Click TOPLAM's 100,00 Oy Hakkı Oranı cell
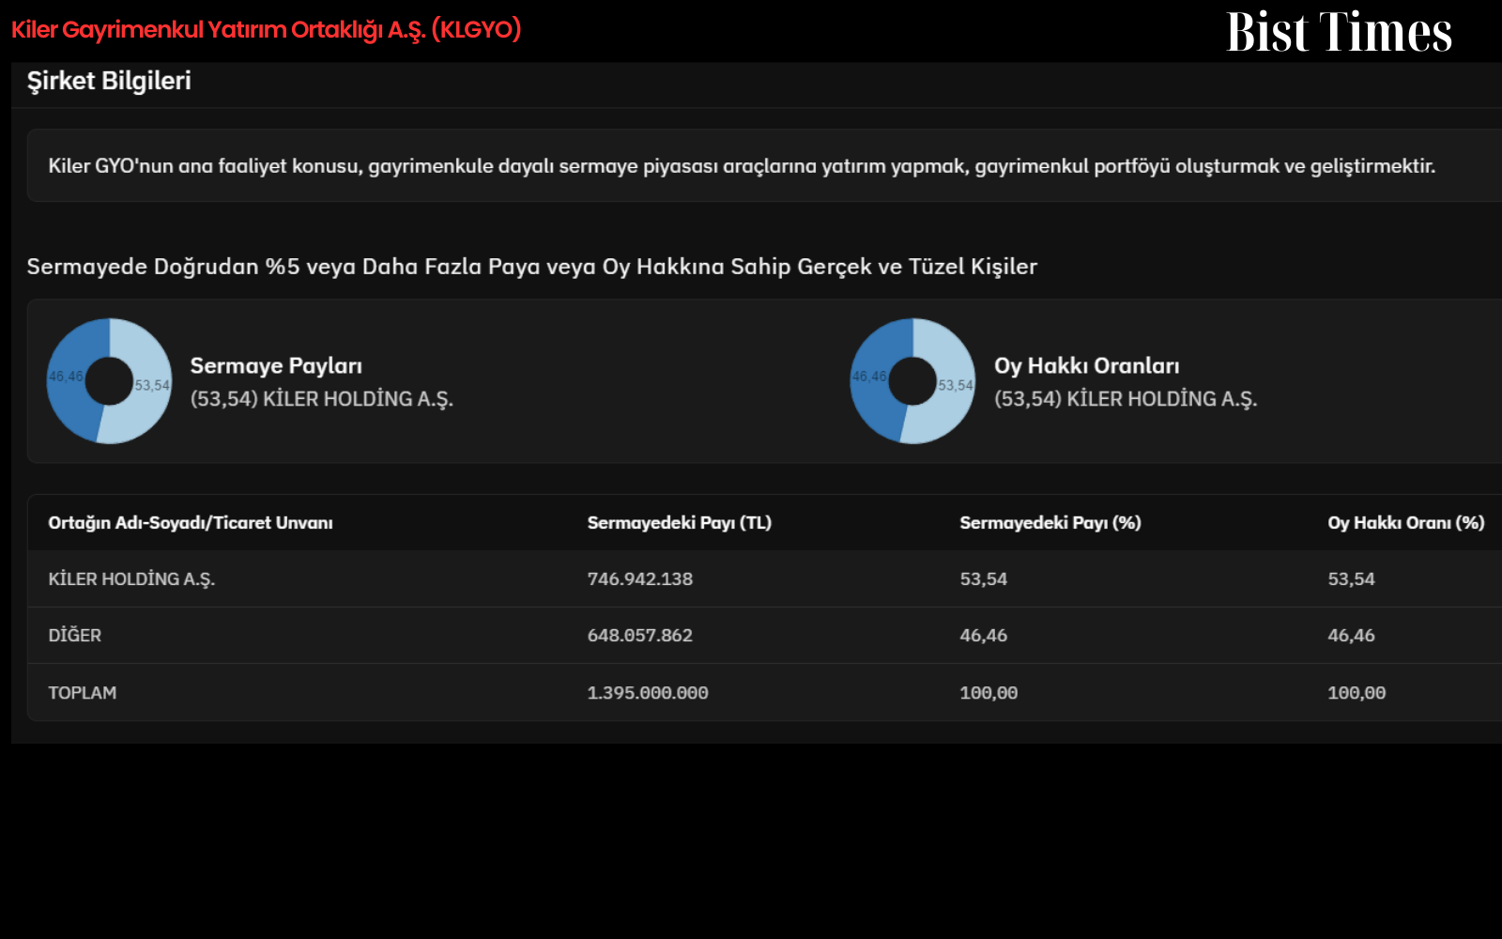This screenshot has height=939, width=1502. pos(1356,693)
